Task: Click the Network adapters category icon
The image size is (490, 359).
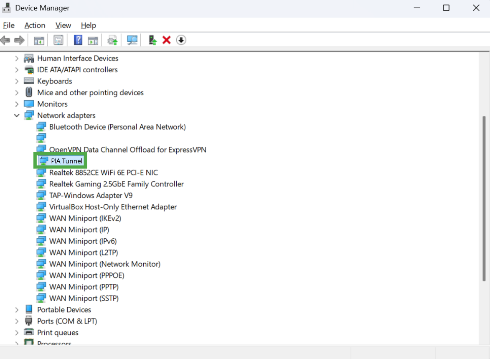Action: (x=29, y=115)
